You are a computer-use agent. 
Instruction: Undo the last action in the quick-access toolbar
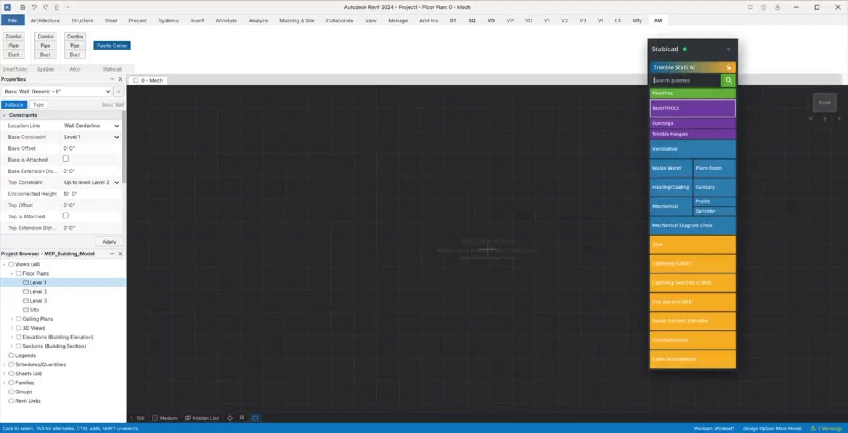tap(34, 7)
